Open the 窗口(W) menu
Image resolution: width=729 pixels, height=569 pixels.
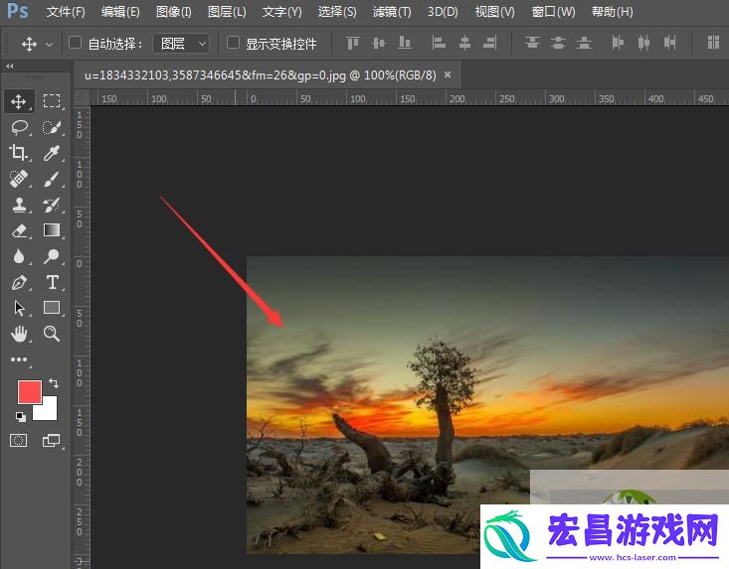[553, 11]
